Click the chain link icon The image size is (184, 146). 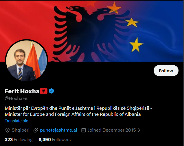(x=36, y=130)
